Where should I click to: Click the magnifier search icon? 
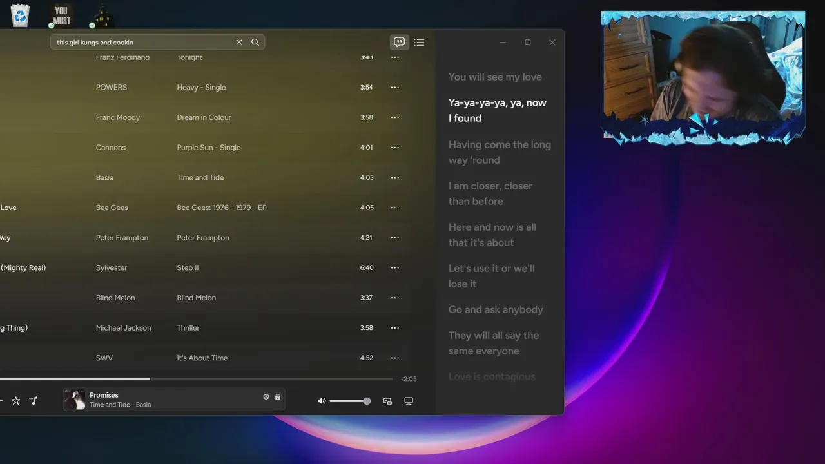(255, 43)
